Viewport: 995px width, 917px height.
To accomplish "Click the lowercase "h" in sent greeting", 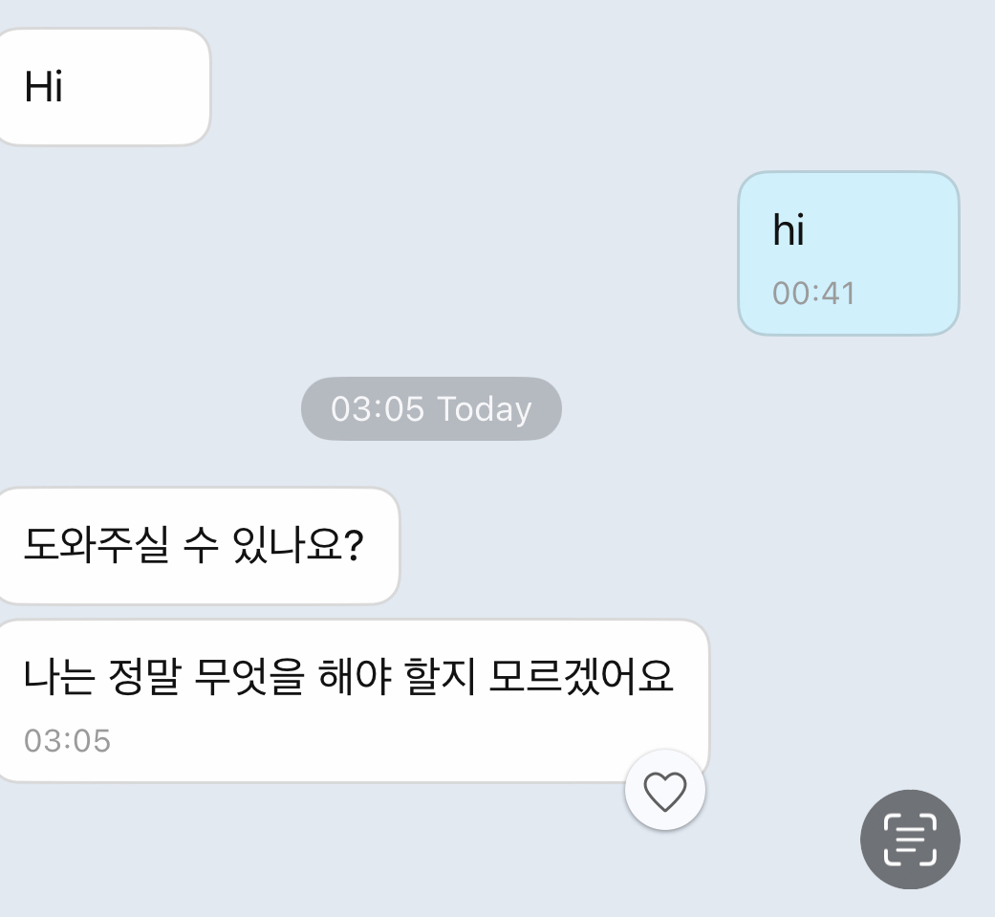I will (x=782, y=230).
